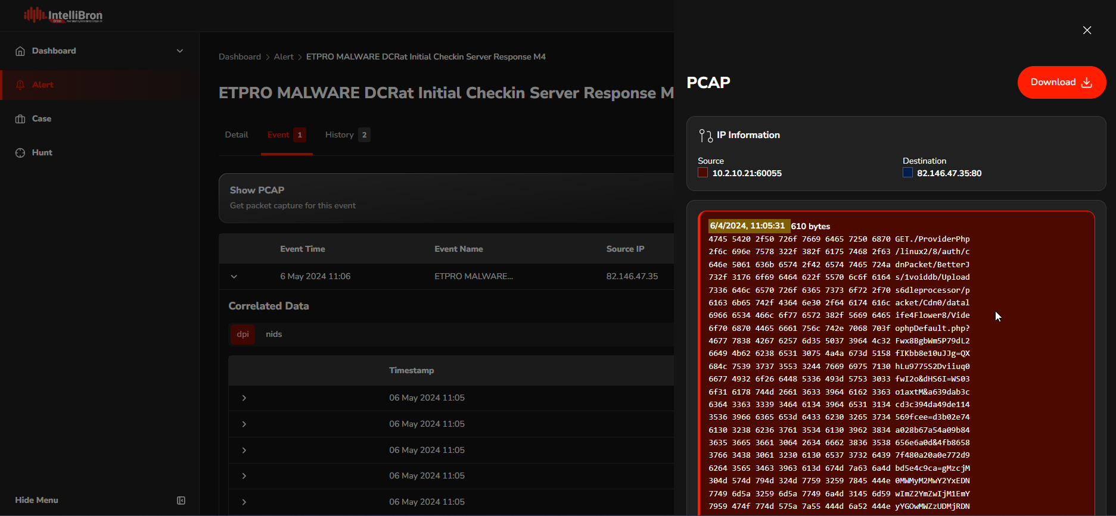Switch to the Event tab

click(287, 135)
